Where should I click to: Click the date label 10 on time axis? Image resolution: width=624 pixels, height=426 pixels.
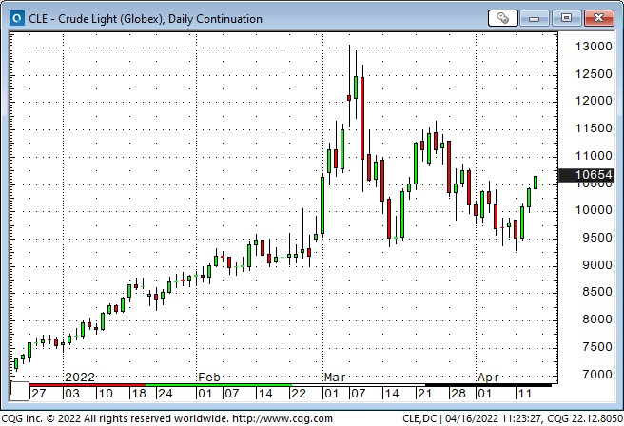(x=105, y=394)
